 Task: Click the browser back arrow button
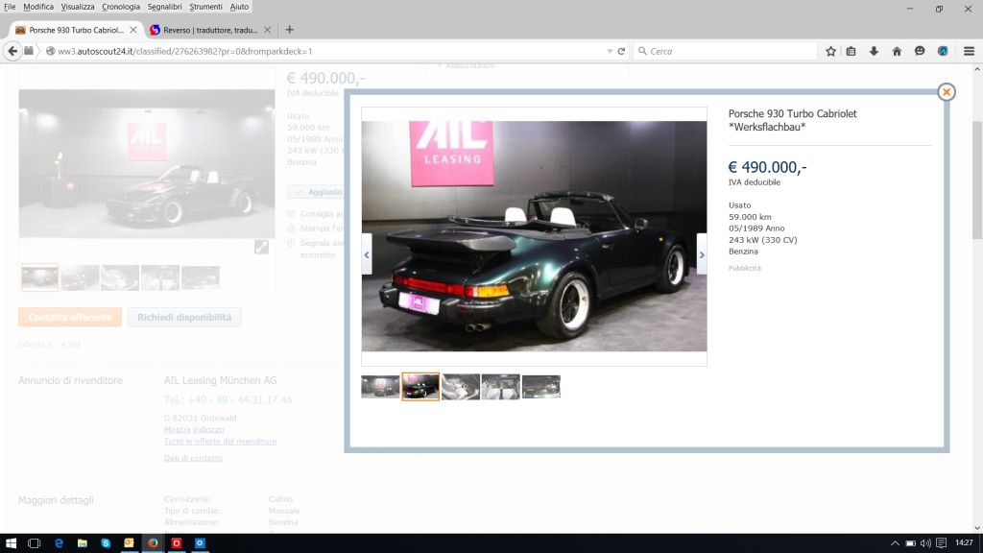tap(12, 52)
